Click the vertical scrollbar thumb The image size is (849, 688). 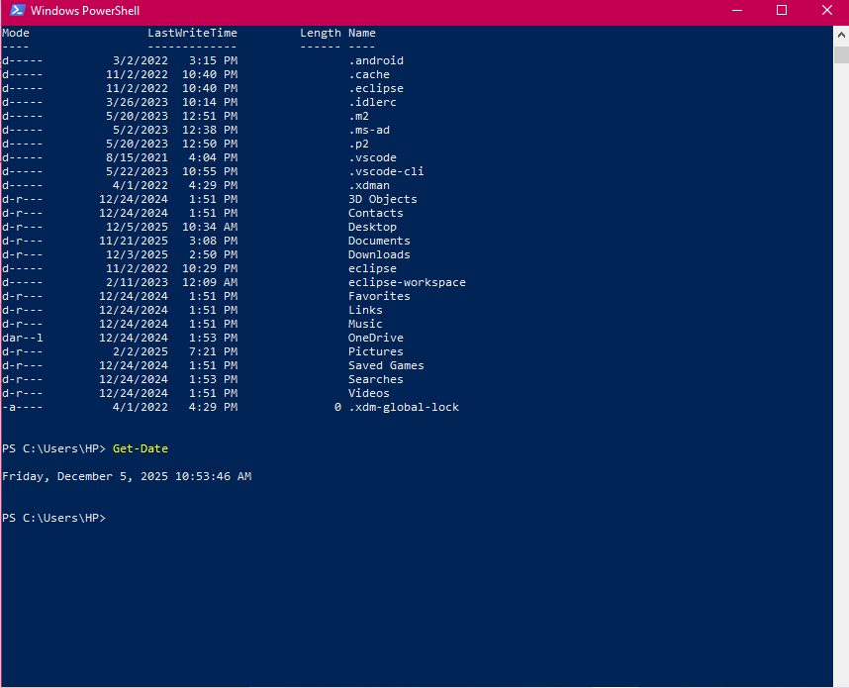(x=841, y=55)
